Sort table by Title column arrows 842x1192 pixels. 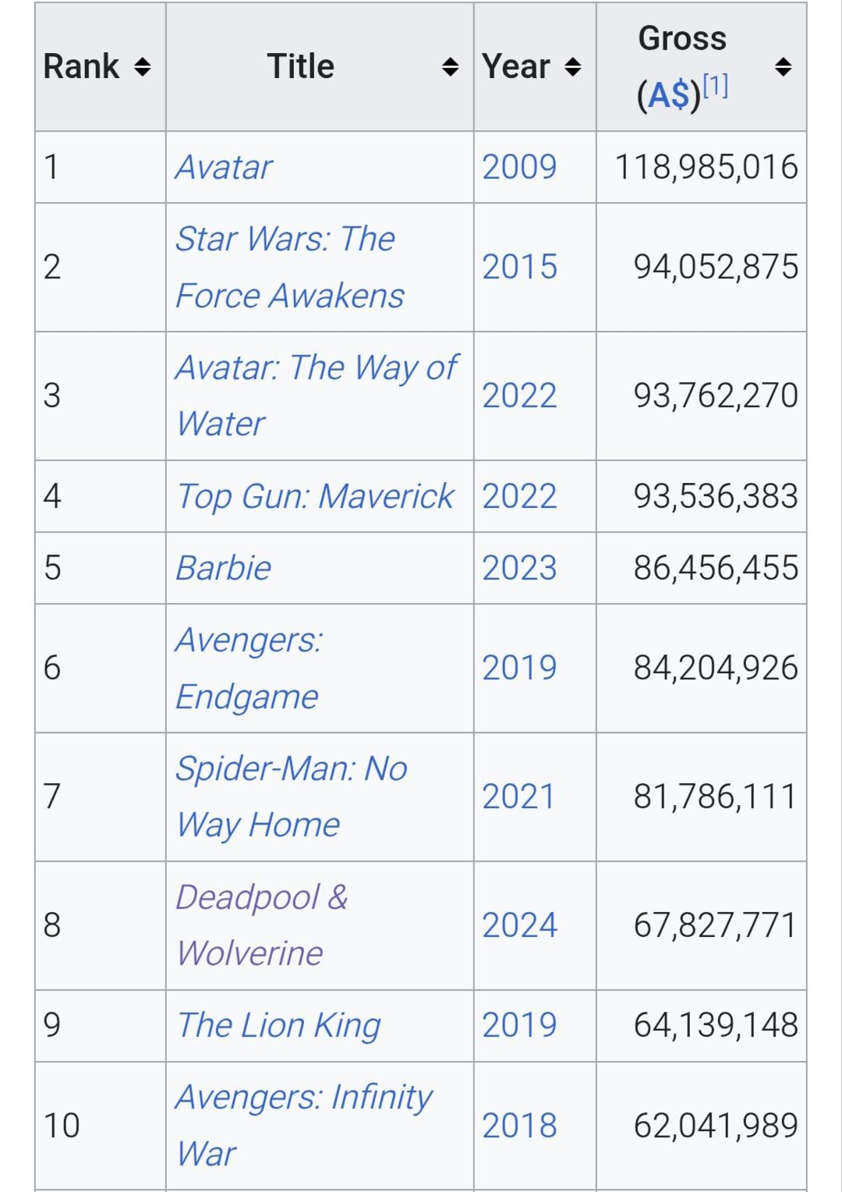coord(450,68)
